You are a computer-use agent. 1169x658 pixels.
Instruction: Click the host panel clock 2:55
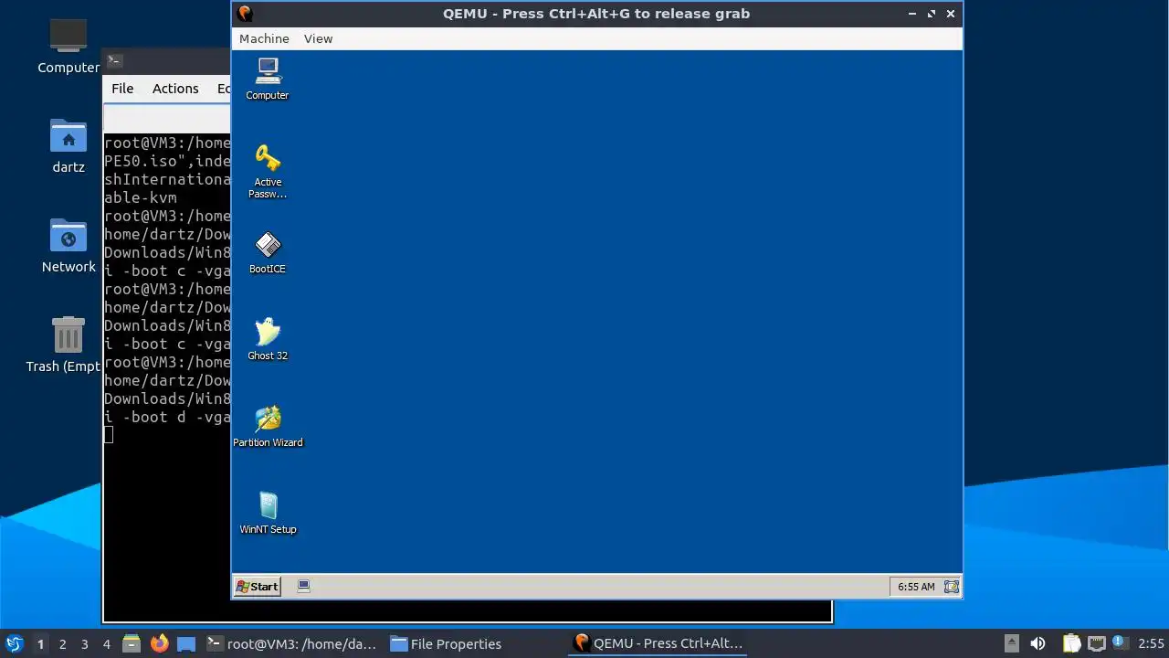pyautogui.click(x=1151, y=643)
